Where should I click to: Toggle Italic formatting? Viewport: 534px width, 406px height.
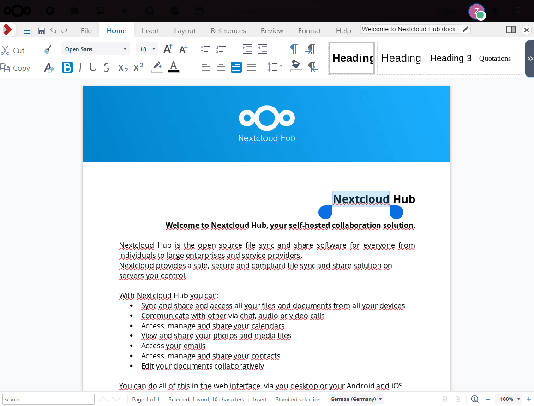pyautogui.click(x=80, y=67)
